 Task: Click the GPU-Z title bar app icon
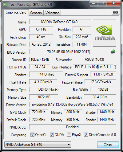(x=5, y=5)
